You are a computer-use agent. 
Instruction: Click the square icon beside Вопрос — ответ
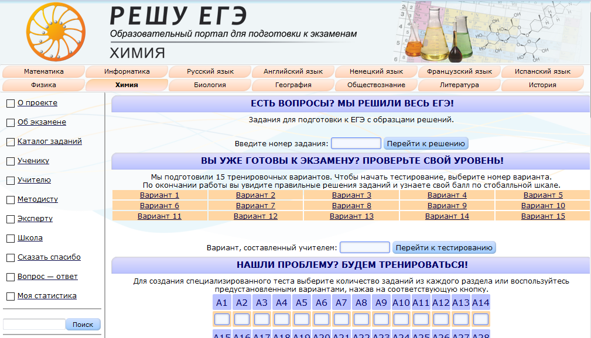(x=10, y=277)
